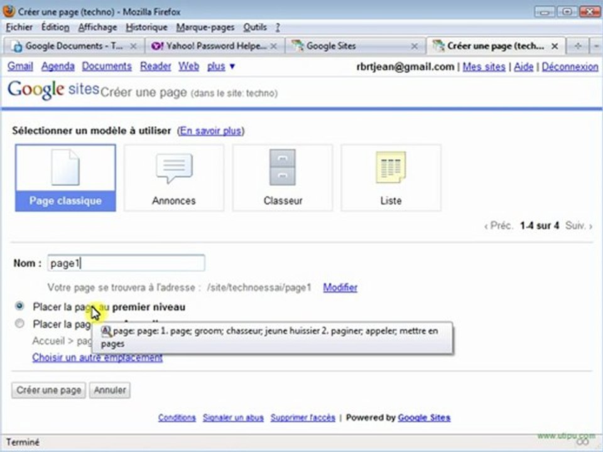The width and height of the screenshot is (603, 452).
Task: Open the 'En savoir plus' link
Action: click(x=211, y=131)
